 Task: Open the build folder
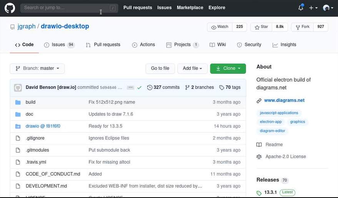click(30, 102)
